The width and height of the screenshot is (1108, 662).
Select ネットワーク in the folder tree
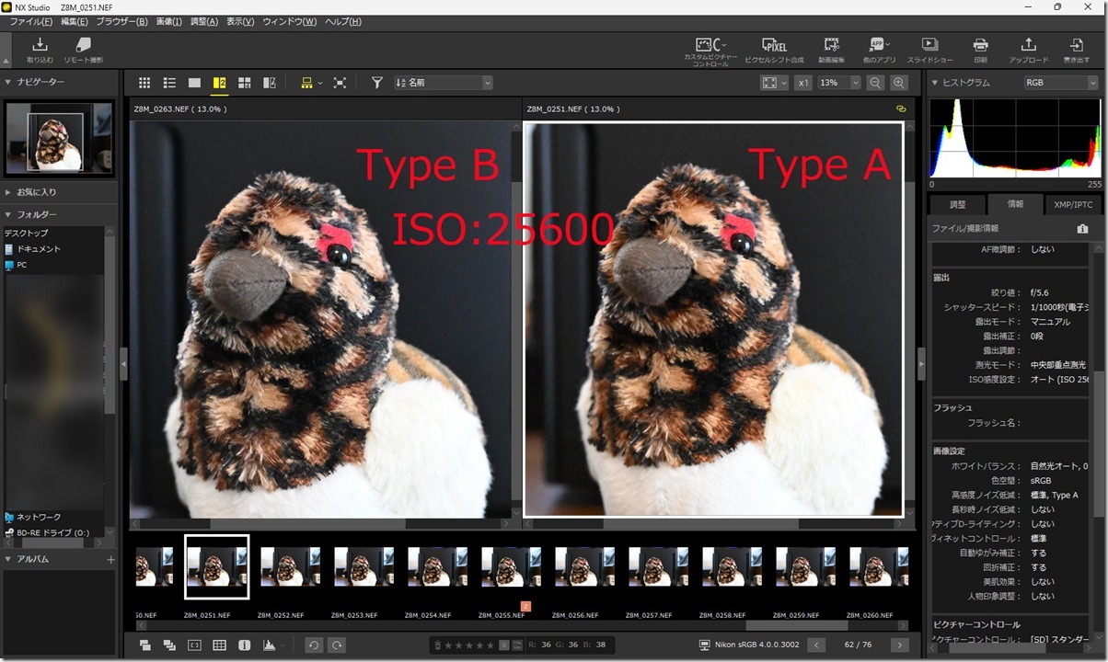coord(32,517)
